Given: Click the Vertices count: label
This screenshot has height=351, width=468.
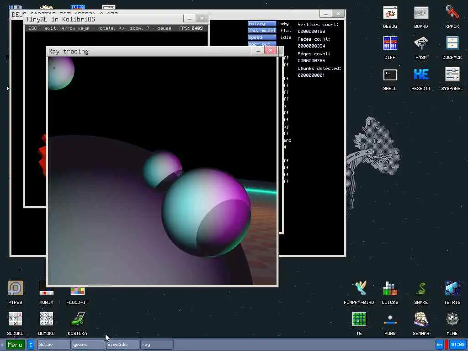Looking at the screenshot, I should point(318,25).
